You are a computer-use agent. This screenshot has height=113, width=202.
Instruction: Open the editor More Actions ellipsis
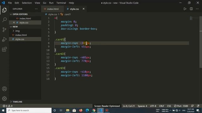pos(197,9)
